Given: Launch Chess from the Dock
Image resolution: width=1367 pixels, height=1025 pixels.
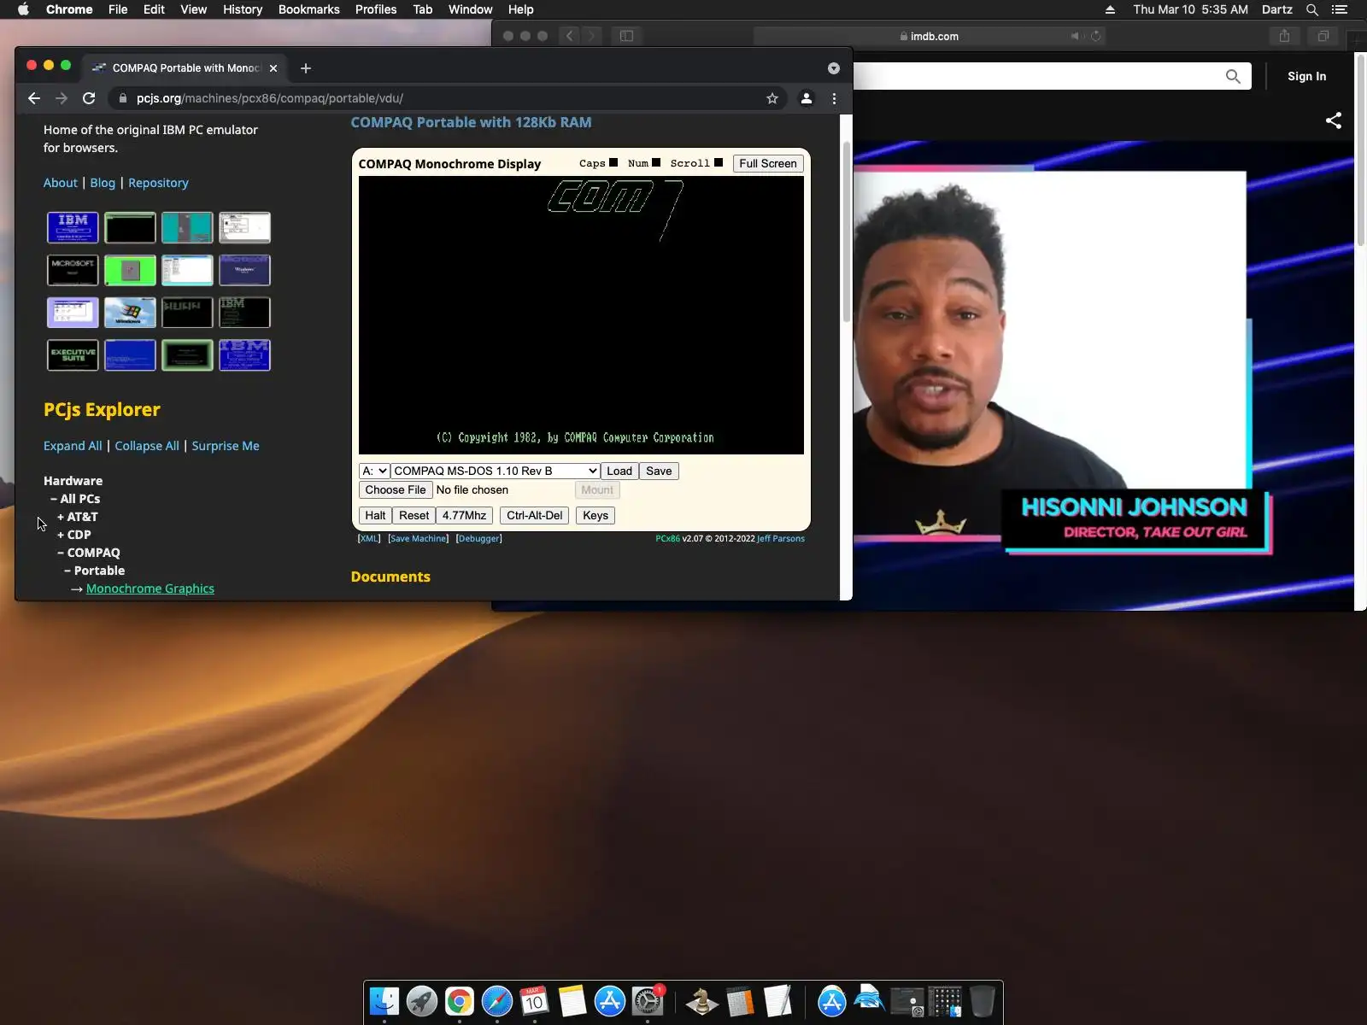Looking at the screenshot, I should (x=702, y=1001).
